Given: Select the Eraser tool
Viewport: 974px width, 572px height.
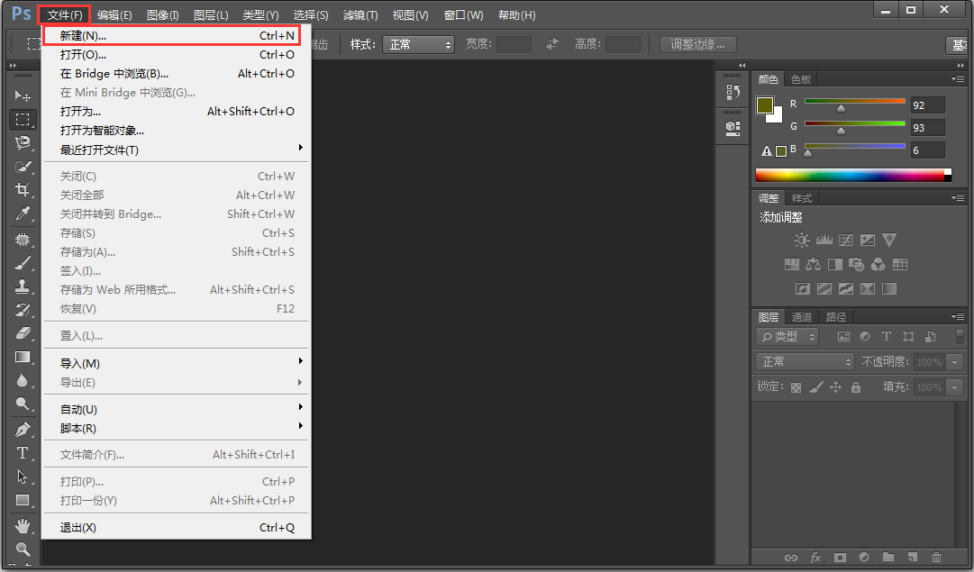Looking at the screenshot, I should tap(23, 333).
